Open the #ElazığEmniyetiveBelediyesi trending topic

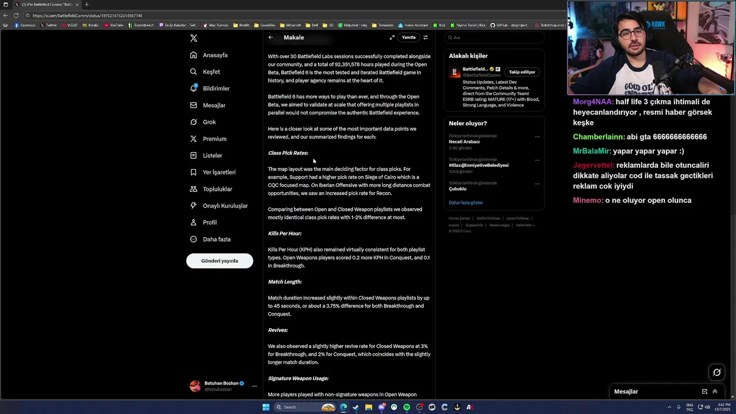coord(478,165)
